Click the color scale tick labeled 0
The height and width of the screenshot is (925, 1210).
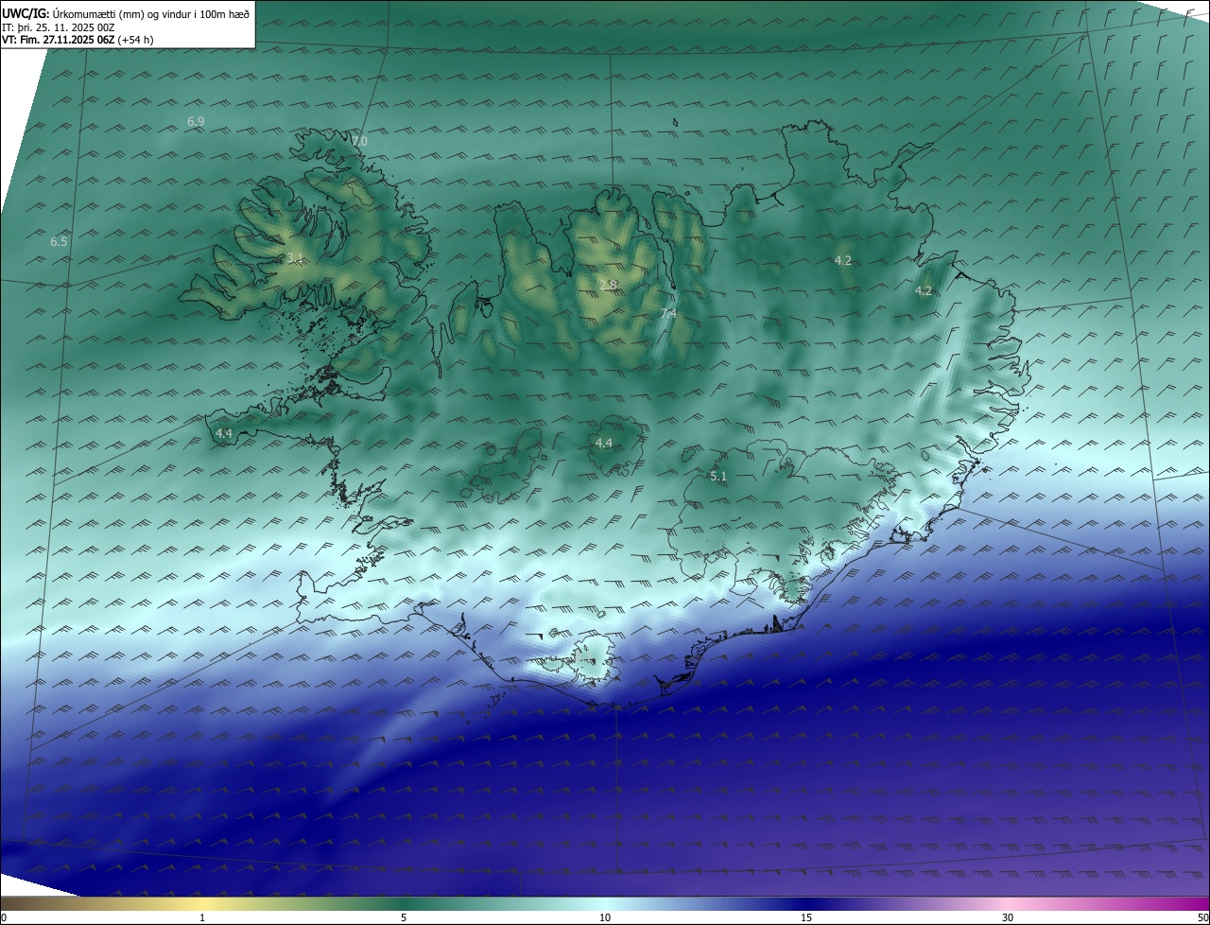click(3, 917)
